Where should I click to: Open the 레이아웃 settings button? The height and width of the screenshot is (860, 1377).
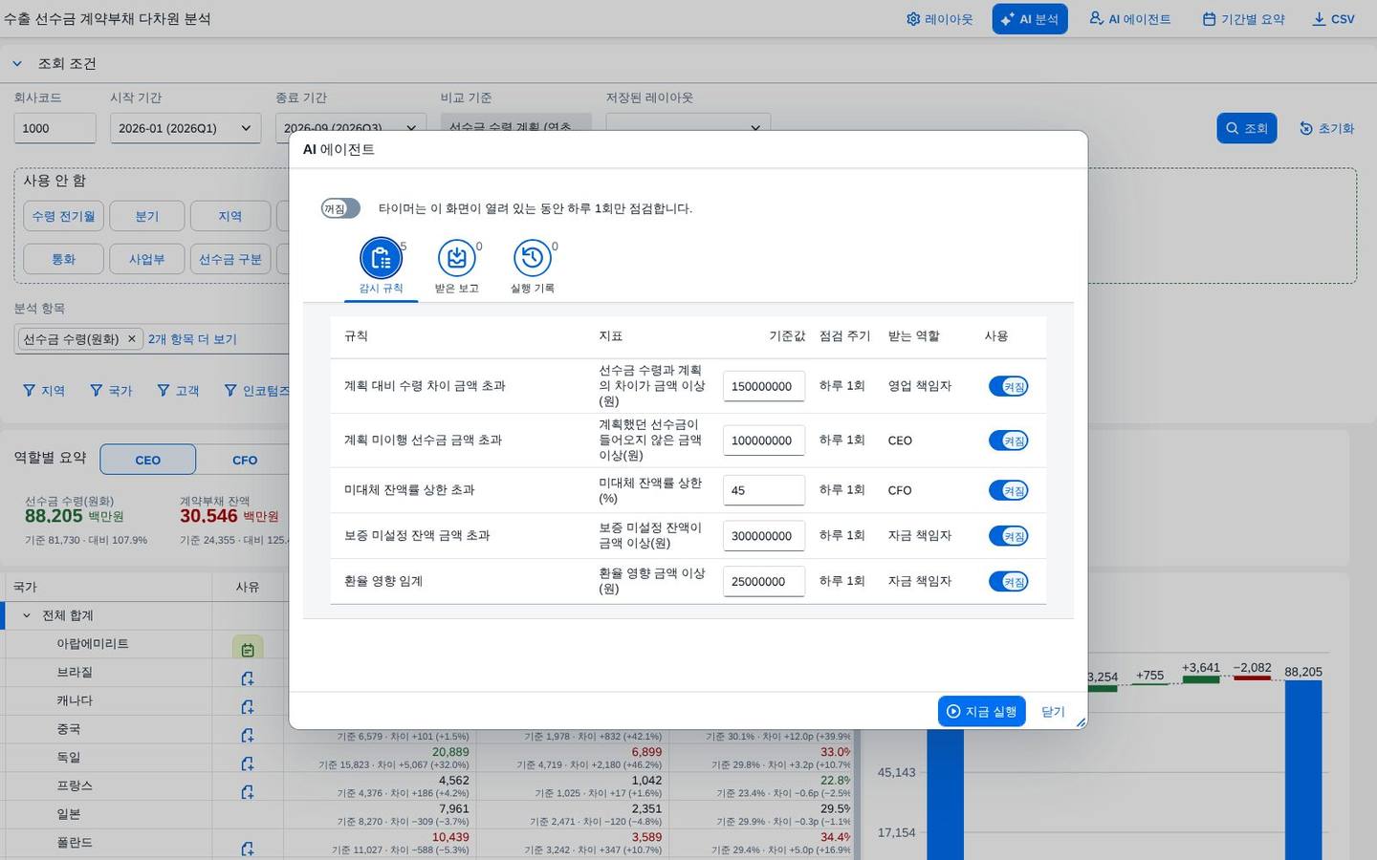click(939, 19)
